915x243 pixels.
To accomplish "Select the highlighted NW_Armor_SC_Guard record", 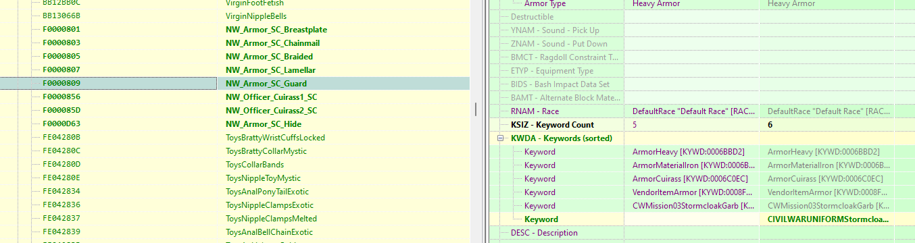I will 266,84.
